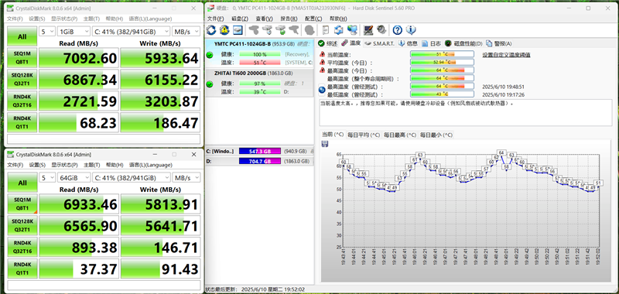619x294 pixels.
Task: Click the disk icon with green checkmark
Action: pyautogui.click(x=280, y=29)
